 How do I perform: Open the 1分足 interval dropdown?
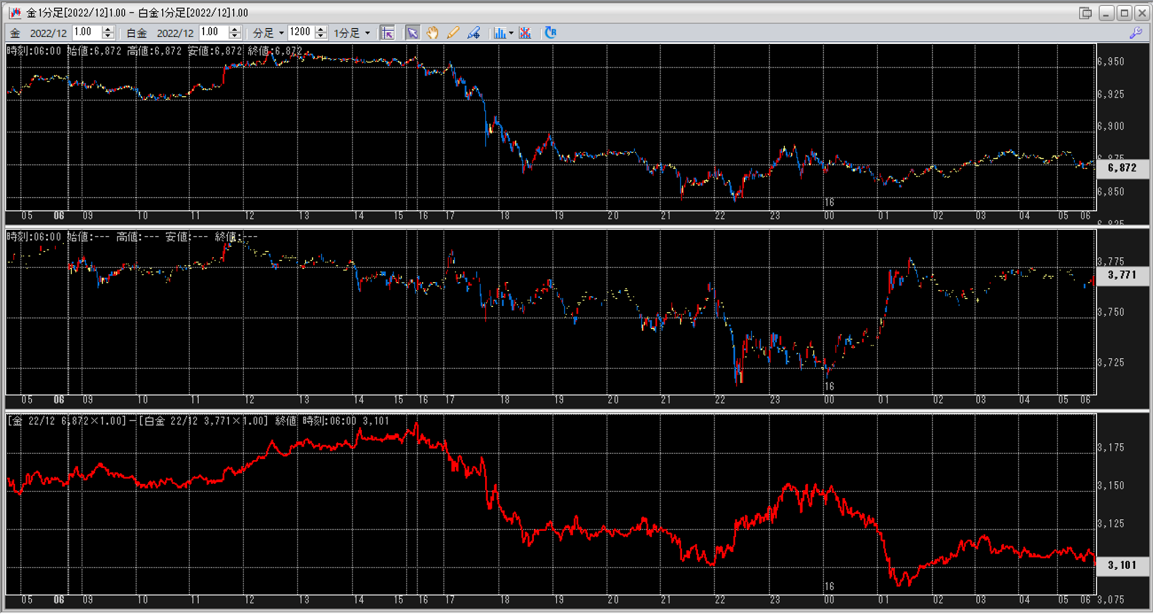[x=351, y=33]
